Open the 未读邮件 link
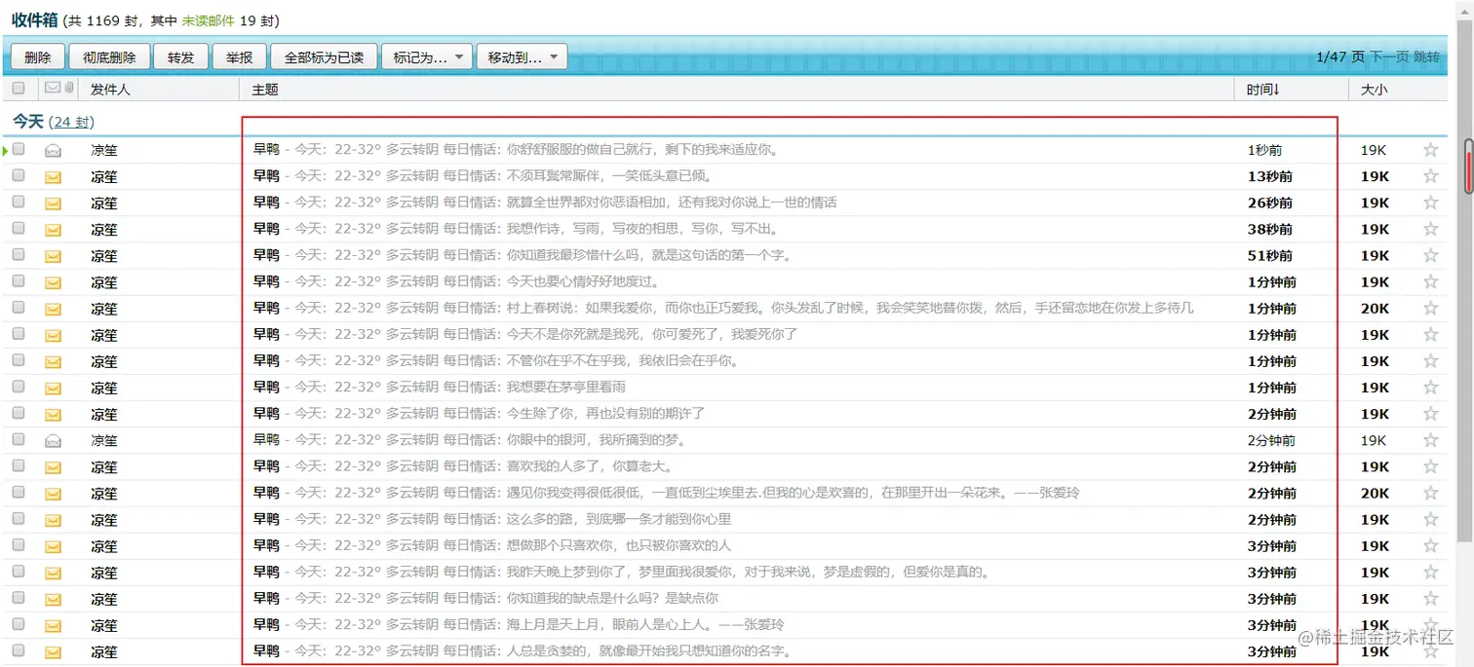 point(208,19)
